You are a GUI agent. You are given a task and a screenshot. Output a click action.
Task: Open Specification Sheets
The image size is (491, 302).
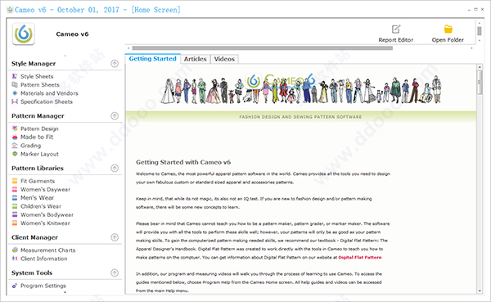click(x=47, y=101)
